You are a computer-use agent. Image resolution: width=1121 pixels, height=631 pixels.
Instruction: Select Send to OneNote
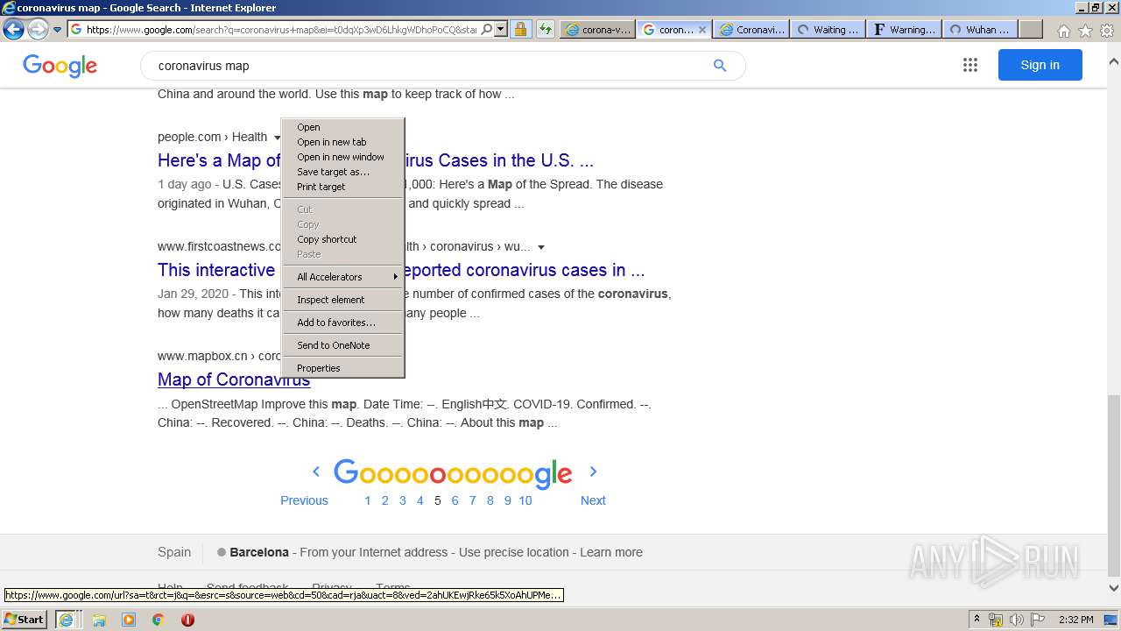(342, 345)
